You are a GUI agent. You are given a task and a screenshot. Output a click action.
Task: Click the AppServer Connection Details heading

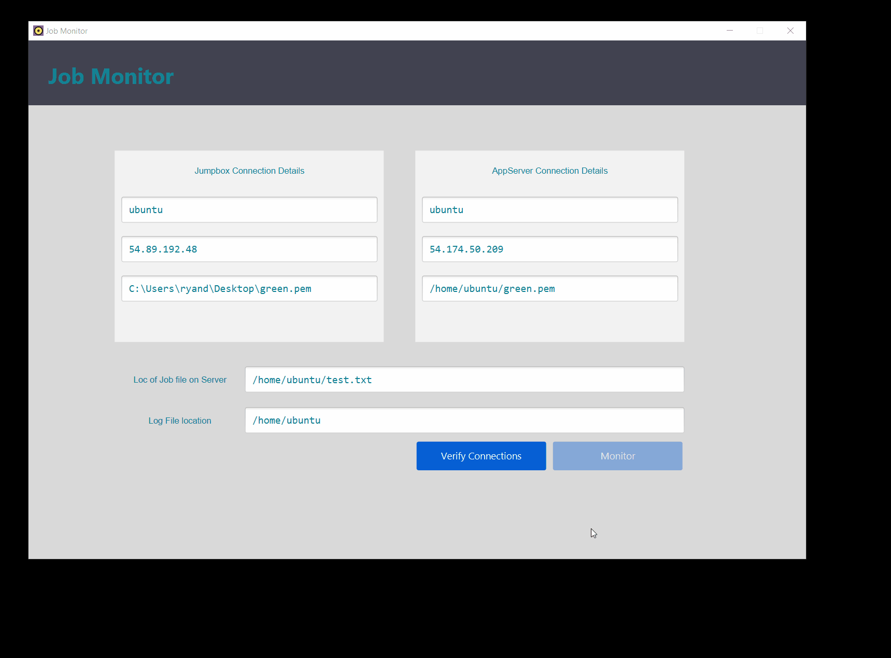[549, 171]
